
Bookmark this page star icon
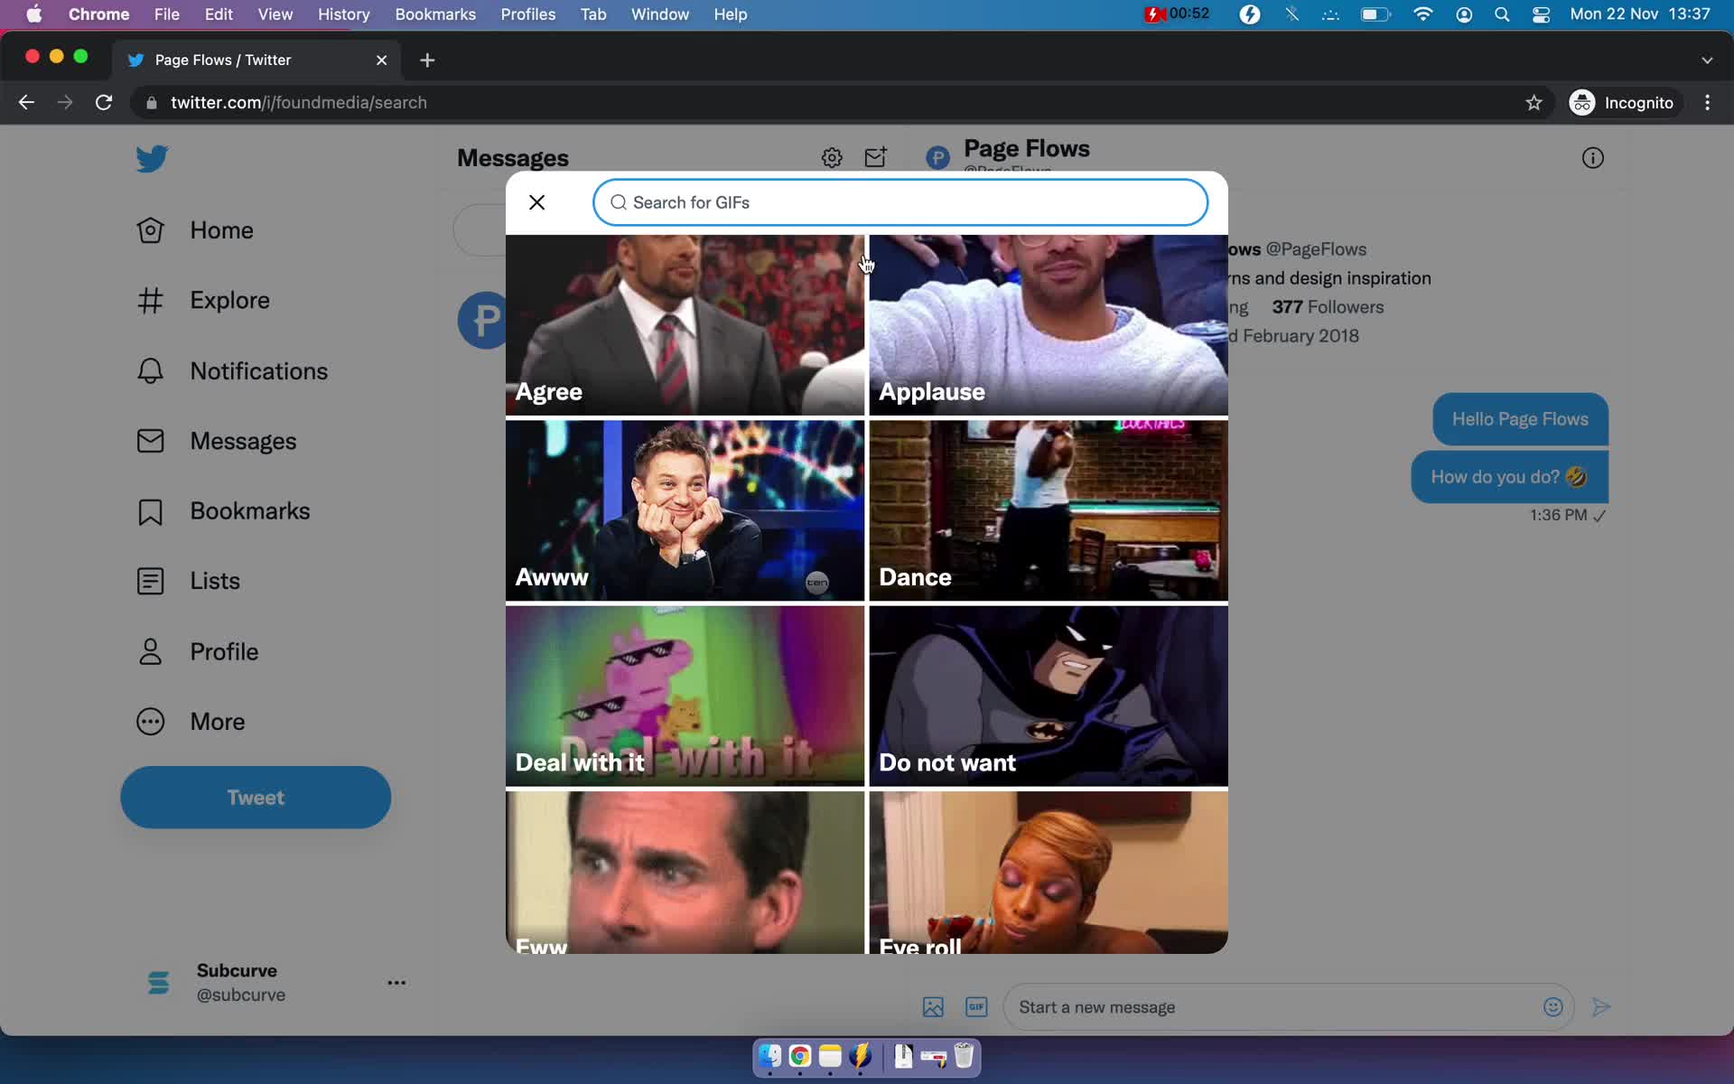1534,102
